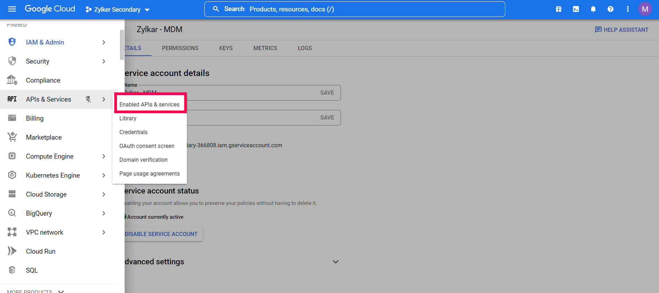The width and height of the screenshot is (659, 293).
Task: Open Compliance in sidebar
Action: click(43, 80)
